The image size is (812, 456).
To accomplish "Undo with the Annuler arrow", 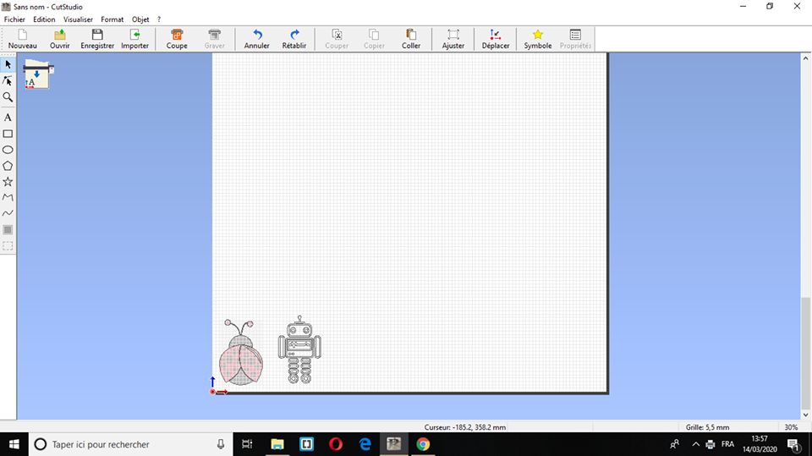I will [257, 39].
